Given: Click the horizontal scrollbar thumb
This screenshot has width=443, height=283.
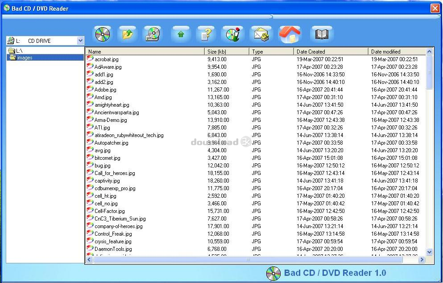Looking at the screenshot, I should pyautogui.click(x=248, y=259).
